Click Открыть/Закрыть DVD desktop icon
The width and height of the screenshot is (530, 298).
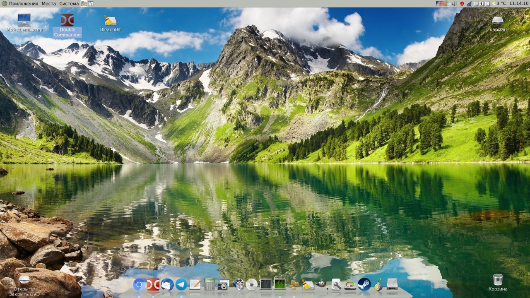24,286
